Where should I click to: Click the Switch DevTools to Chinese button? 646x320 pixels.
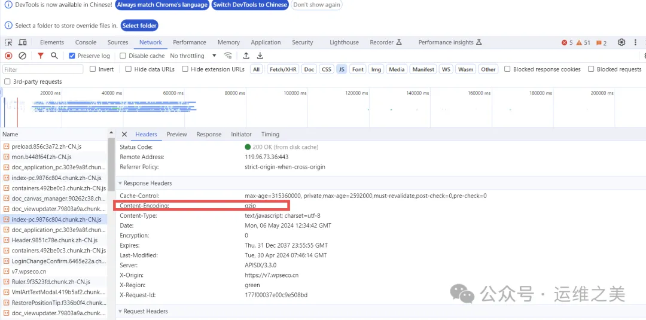pos(250,5)
